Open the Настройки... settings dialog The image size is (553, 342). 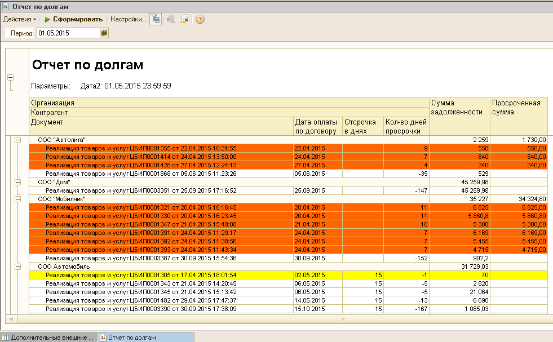coord(128,19)
